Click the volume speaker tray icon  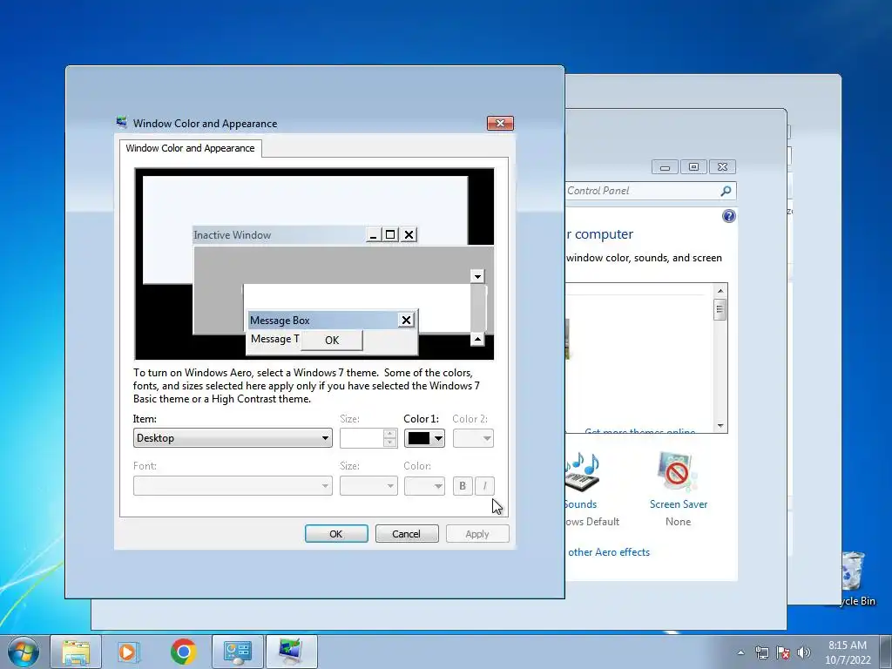point(804,652)
